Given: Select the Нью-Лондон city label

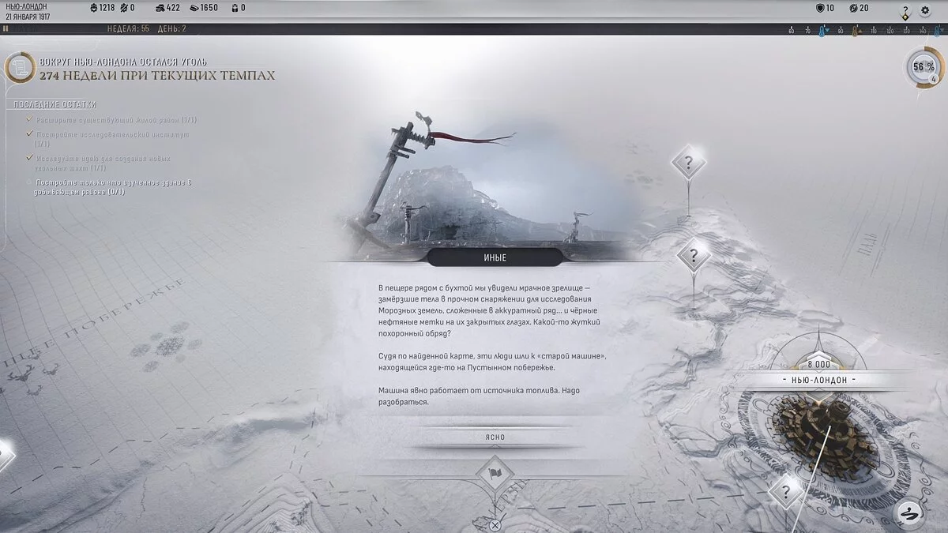Looking at the screenshot, I should point(818,380).
